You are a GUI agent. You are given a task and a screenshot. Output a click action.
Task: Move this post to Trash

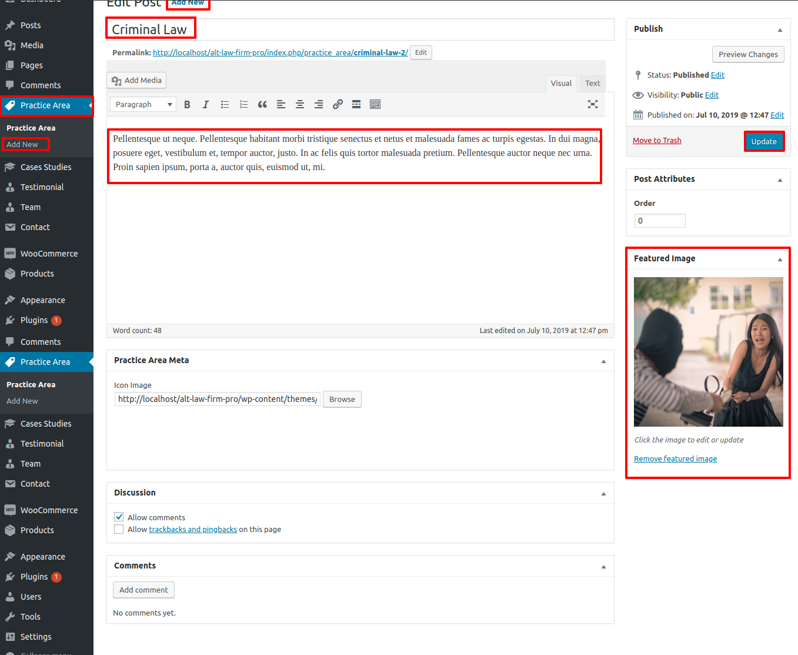click(x=657, y=140)
